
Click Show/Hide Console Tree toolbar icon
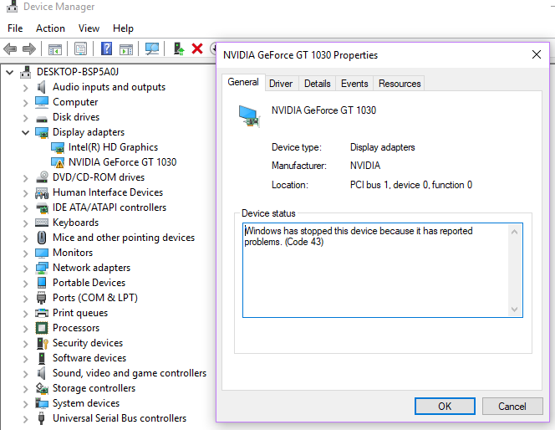pos(55,49)
